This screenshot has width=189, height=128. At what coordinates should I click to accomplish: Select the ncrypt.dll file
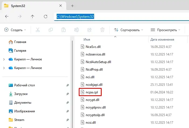(x=92, y=100)
